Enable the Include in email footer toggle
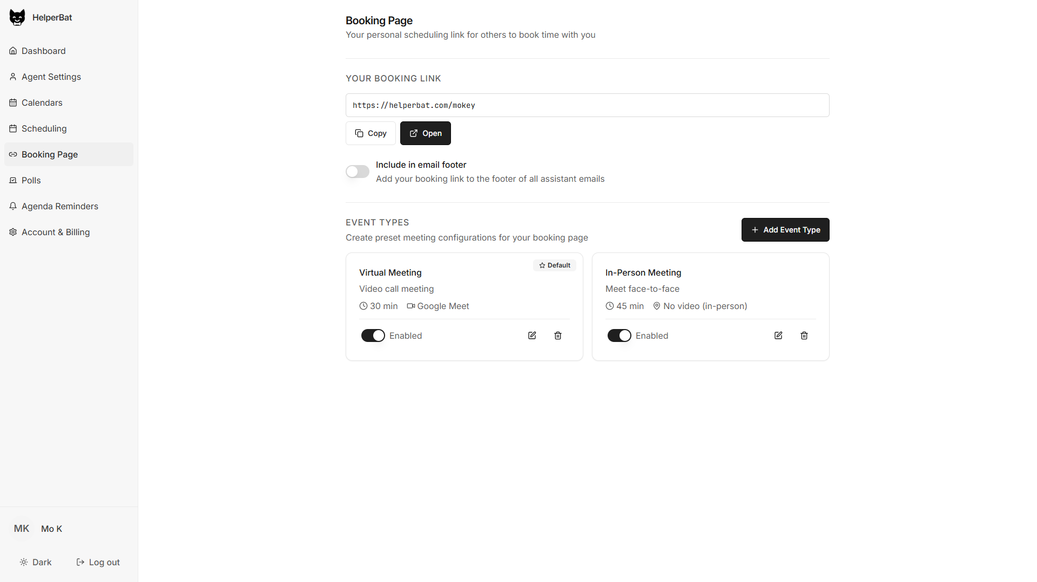 tap(357, 172)
